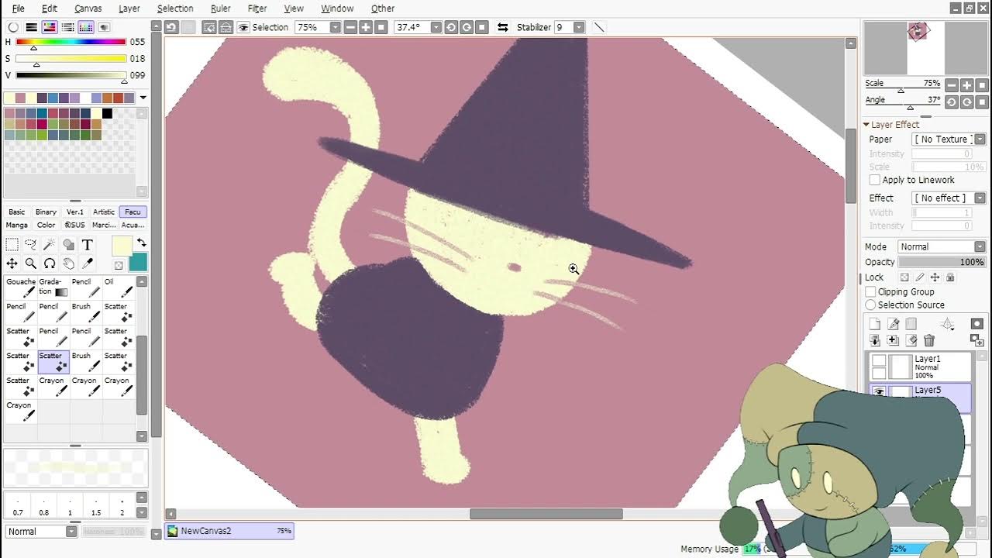Click the layer mask icon
This screenshot has height=558, width=992.
pos(976,324)
